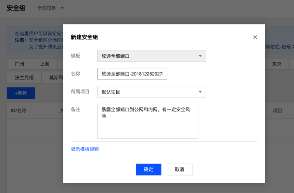This screenshot has width=294, height=193.
Task: Click into the 备注 text area
Action: pyautogui.click(x=147, y=121)
